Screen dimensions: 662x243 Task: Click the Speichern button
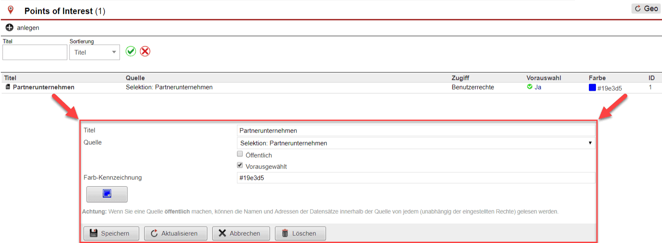point(111,233)
